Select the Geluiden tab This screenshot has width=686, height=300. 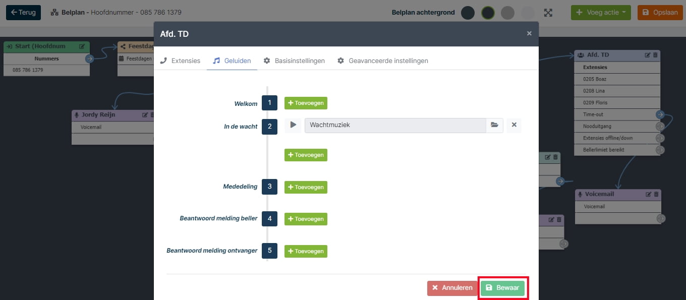coord(232,61)
